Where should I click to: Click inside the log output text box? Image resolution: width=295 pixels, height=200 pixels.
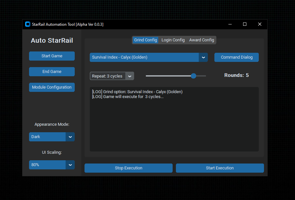(174, 119)
